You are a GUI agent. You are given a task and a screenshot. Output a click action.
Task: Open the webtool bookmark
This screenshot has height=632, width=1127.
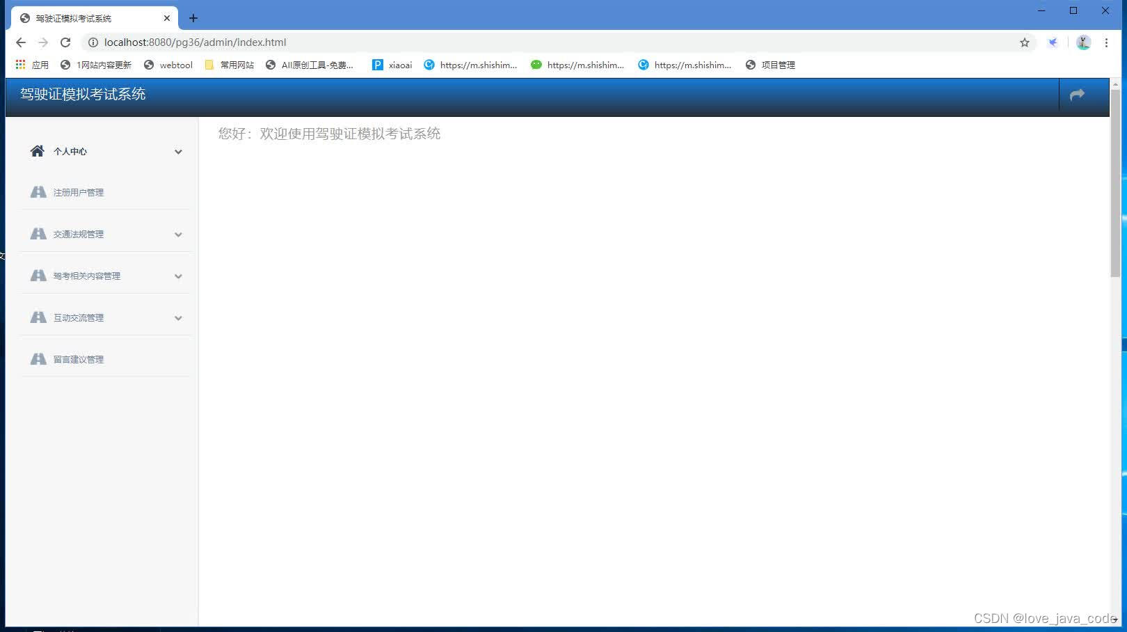click(168, 65)
